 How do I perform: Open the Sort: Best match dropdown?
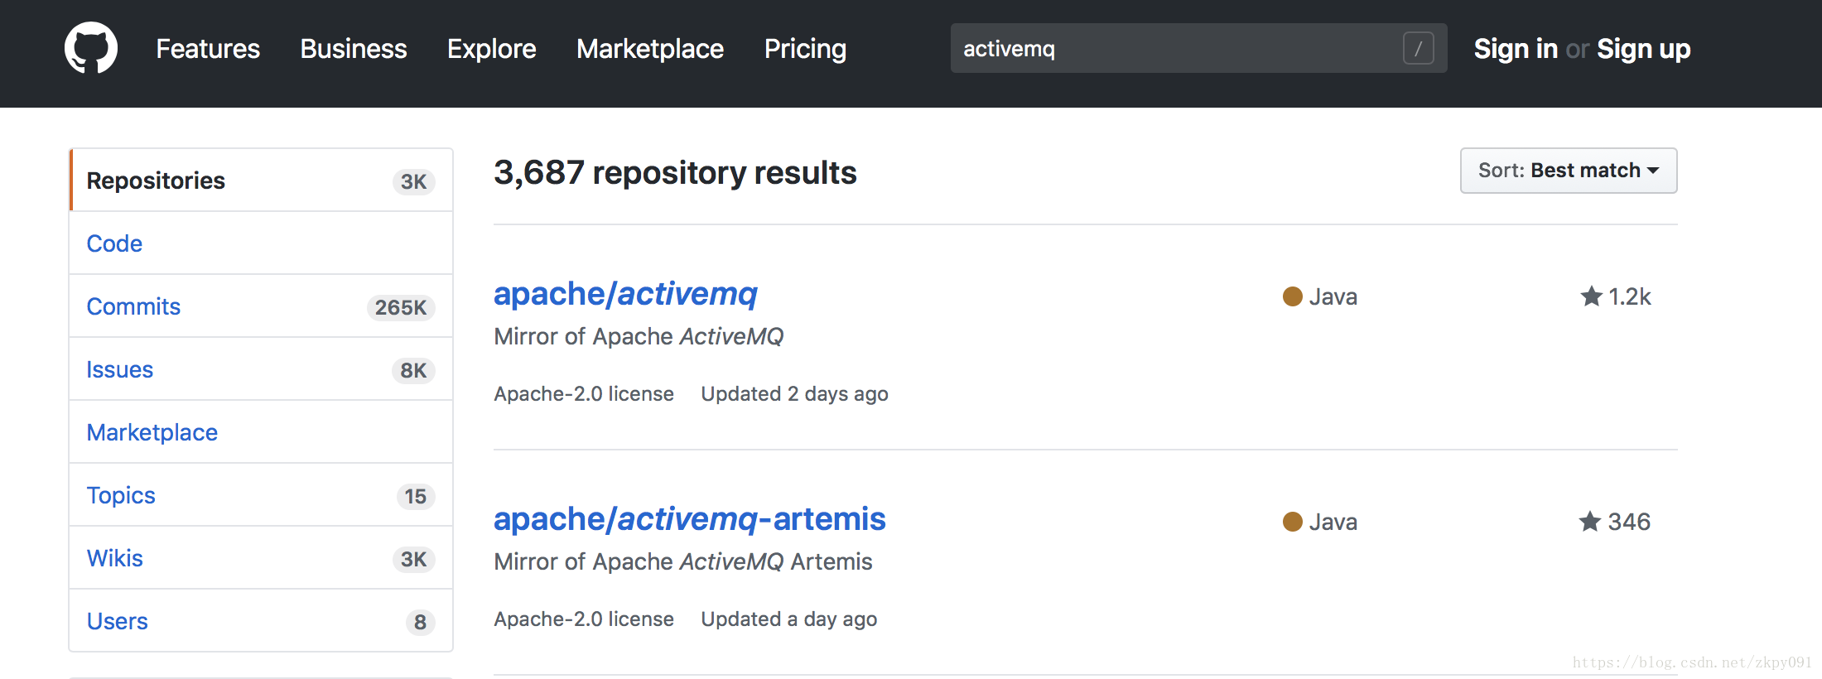(x=1568, y=171)
